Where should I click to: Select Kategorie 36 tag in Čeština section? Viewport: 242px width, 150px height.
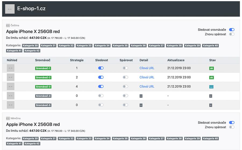(138, 46)
